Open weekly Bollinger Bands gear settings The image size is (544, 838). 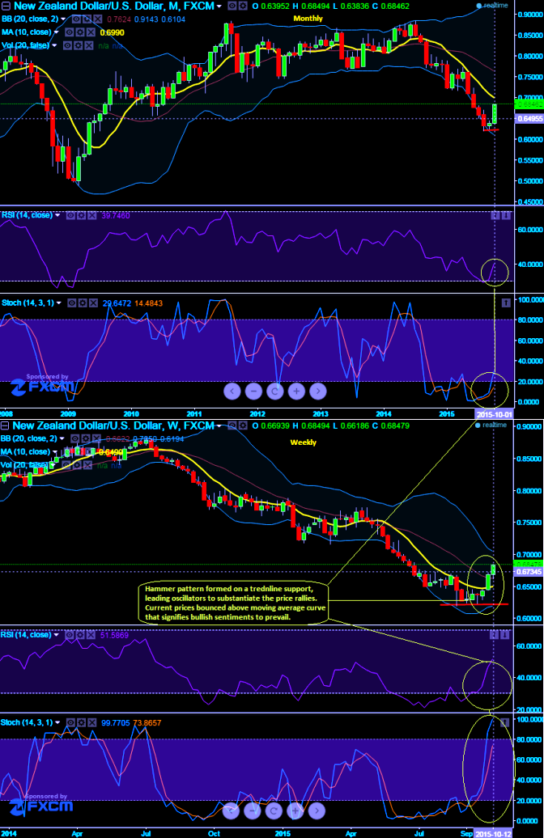(x=86, y=438)
